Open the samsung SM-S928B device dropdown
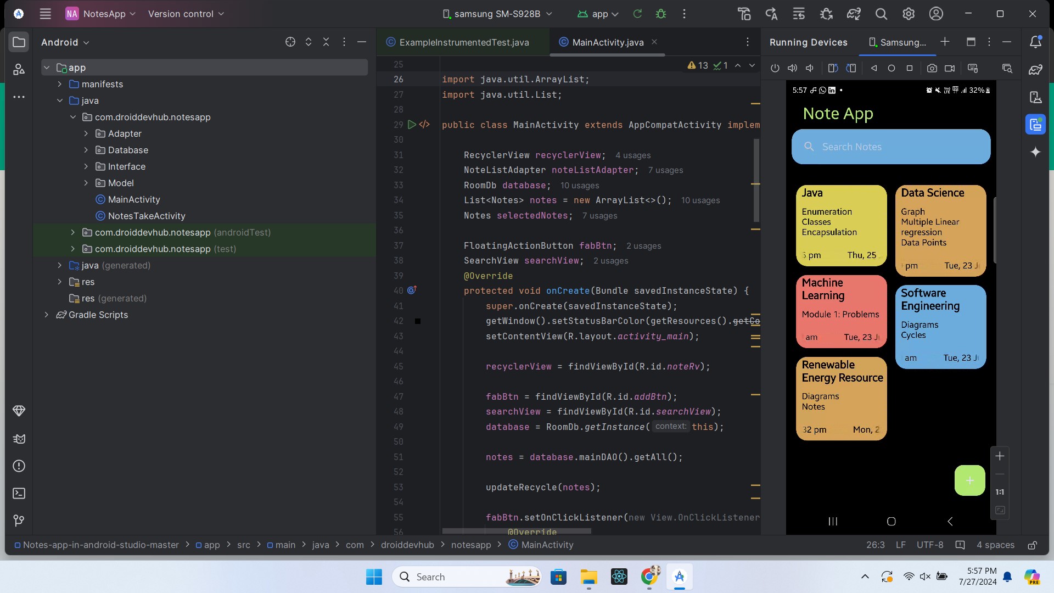The width and height of the screenshot is (1054, 593). [x=497, y=14]
